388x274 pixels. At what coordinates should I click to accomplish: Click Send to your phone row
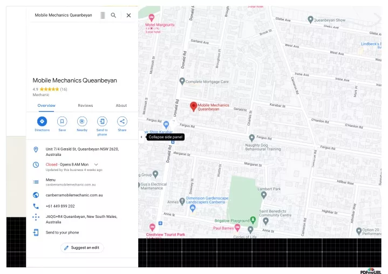point(82,232)
